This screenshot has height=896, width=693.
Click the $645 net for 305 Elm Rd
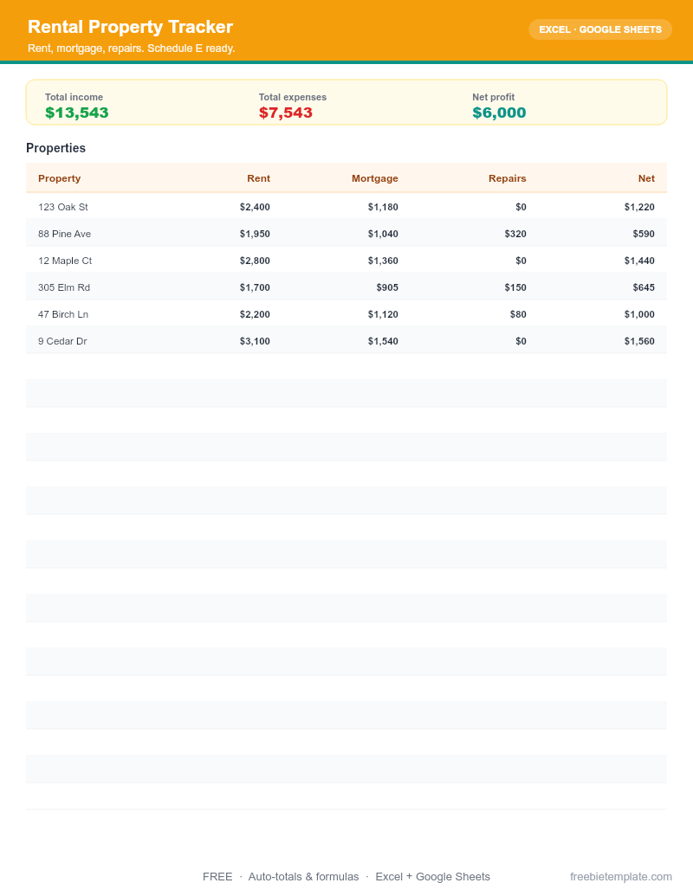[644, 287]
